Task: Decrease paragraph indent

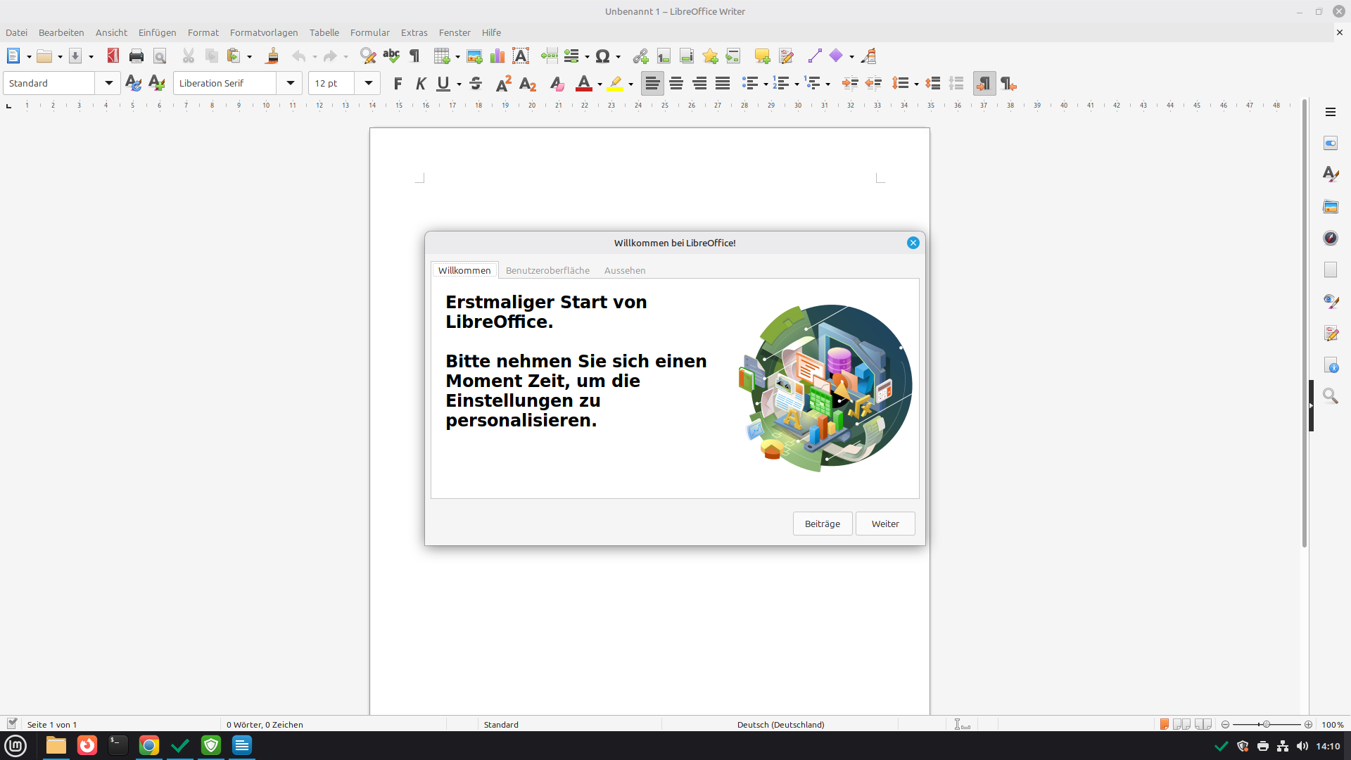Action: pos(873,84)
